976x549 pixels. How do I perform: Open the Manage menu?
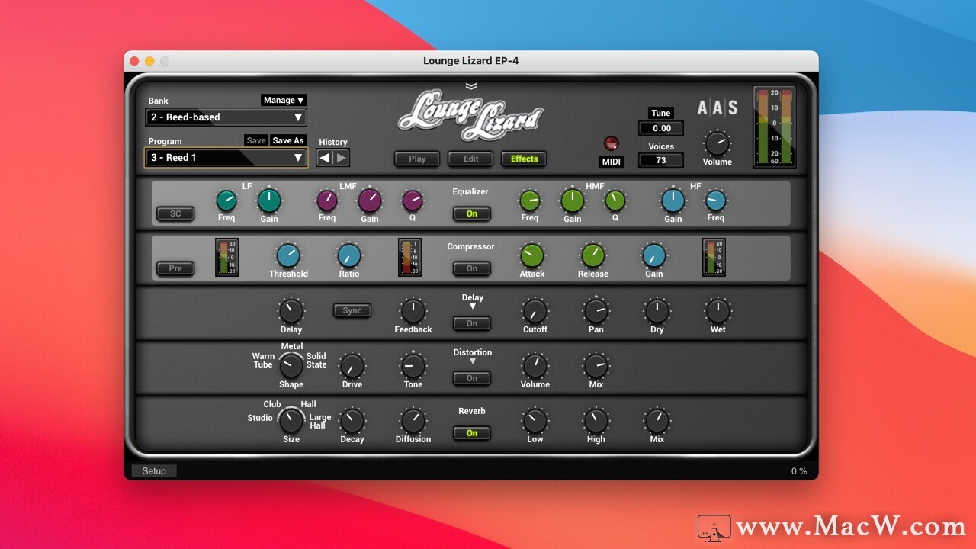[284, 100]
